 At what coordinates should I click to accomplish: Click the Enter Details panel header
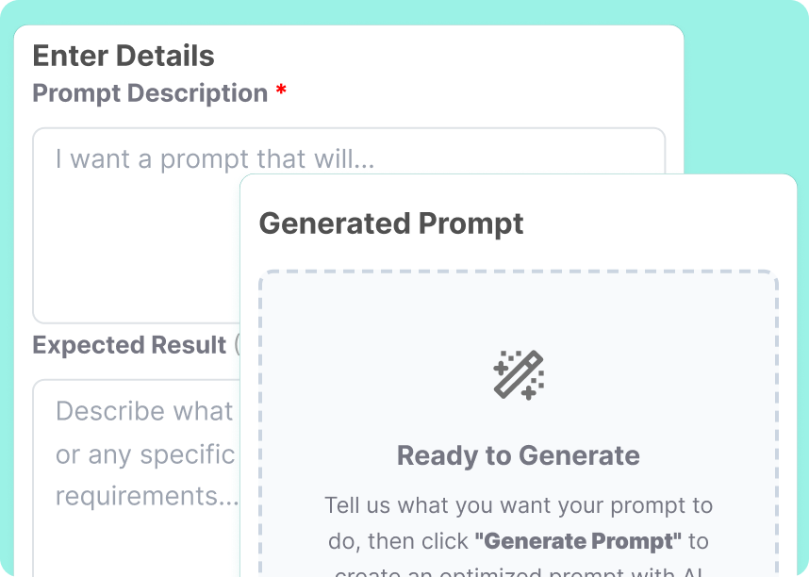tap(123, 56)
